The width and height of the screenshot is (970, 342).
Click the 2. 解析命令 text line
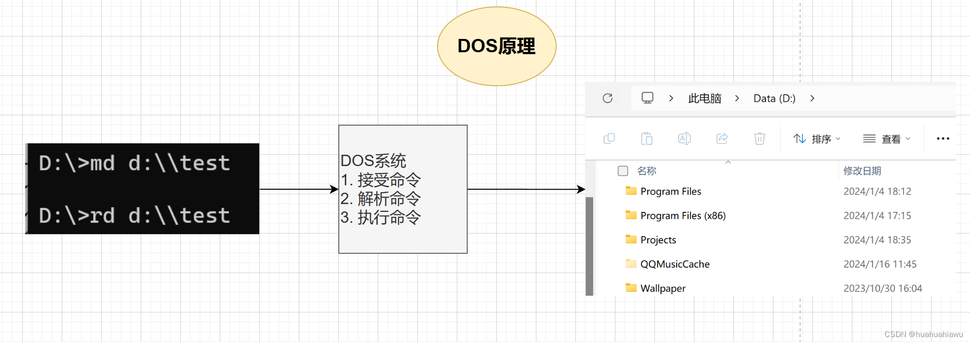pyautogui.click(x=381, y=199)
